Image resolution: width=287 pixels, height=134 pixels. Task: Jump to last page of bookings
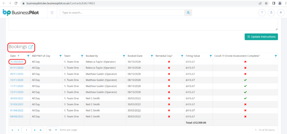click(41, 130)
